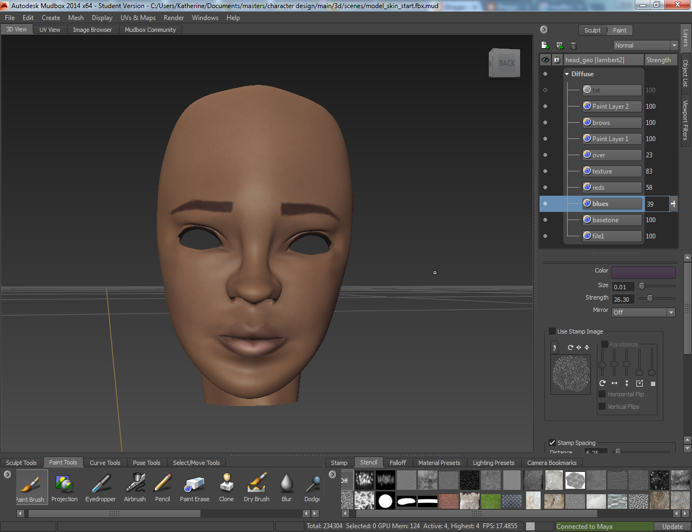Switch to Sculpt layers mode

pyautogui.click(x=592, y=30)
